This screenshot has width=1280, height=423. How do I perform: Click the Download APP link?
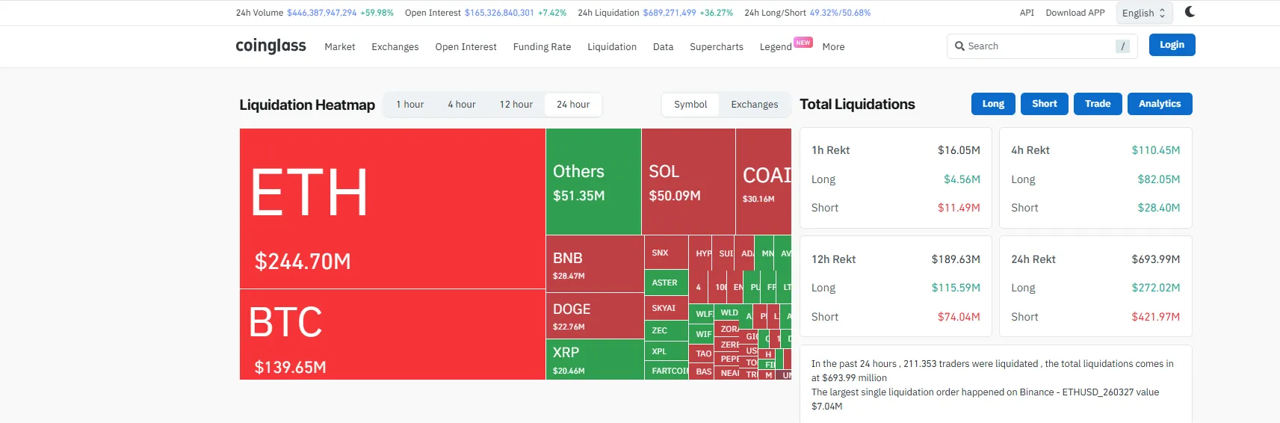click(1075, 13)
